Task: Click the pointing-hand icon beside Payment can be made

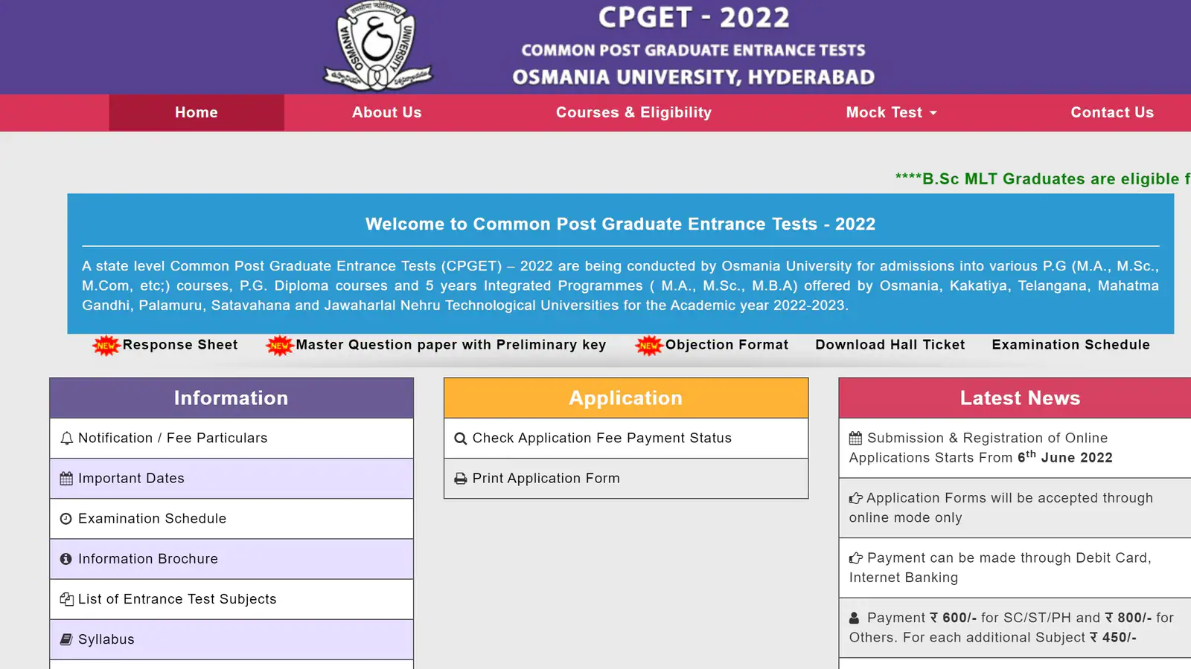Action: (x=856, y=558)
